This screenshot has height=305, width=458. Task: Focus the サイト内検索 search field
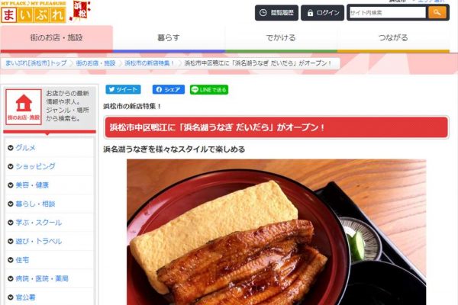(388, 12)
